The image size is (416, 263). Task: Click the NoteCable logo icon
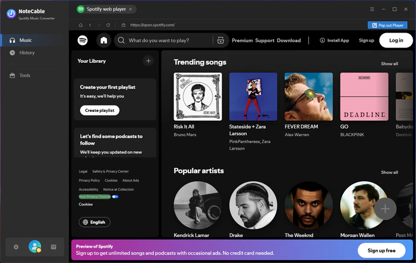point(11,14)
